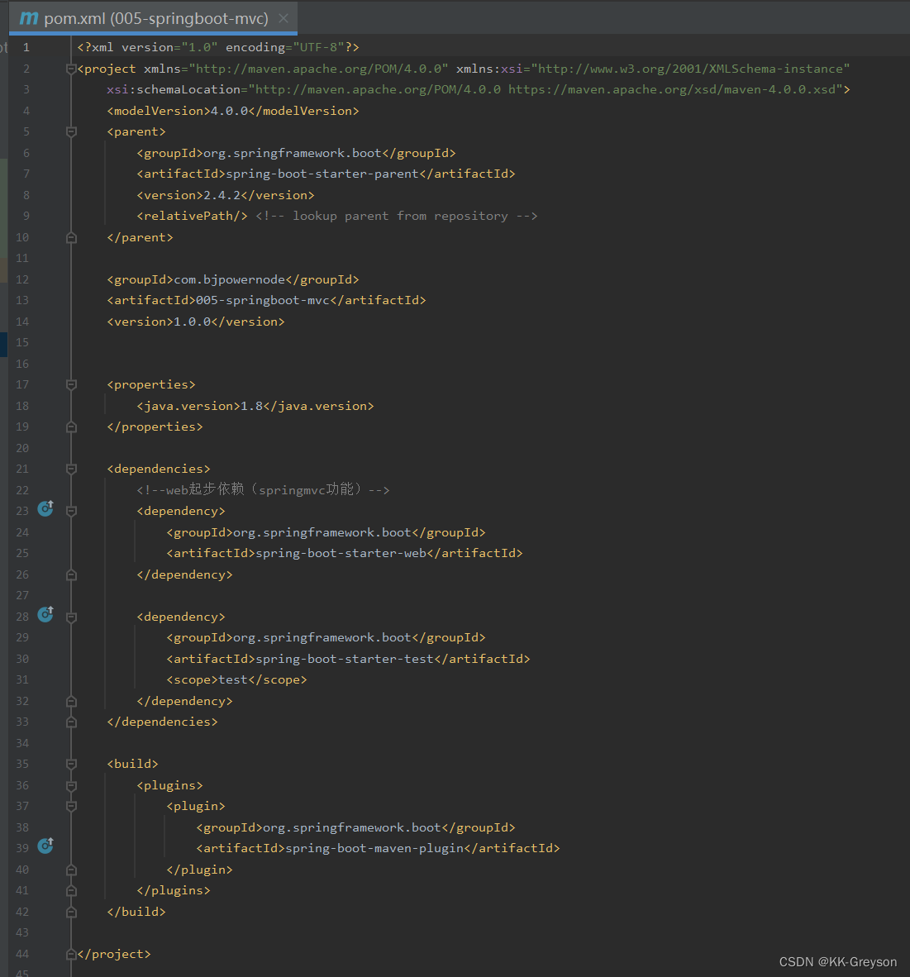Image resolution: width=910 pixels, height=977 pixels.
Task: Click closing dependency fold marker on line 32
Action: point(71,701)
